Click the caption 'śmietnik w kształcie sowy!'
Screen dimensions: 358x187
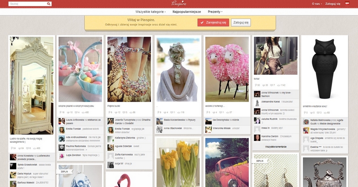(315, 106)
